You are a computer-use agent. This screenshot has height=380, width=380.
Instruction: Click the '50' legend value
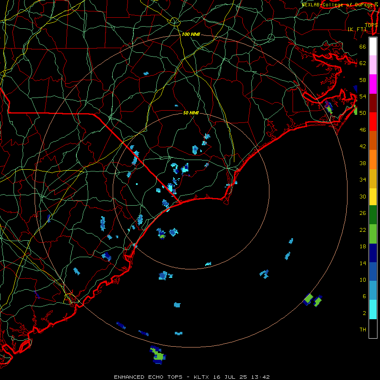coord(363,113)
